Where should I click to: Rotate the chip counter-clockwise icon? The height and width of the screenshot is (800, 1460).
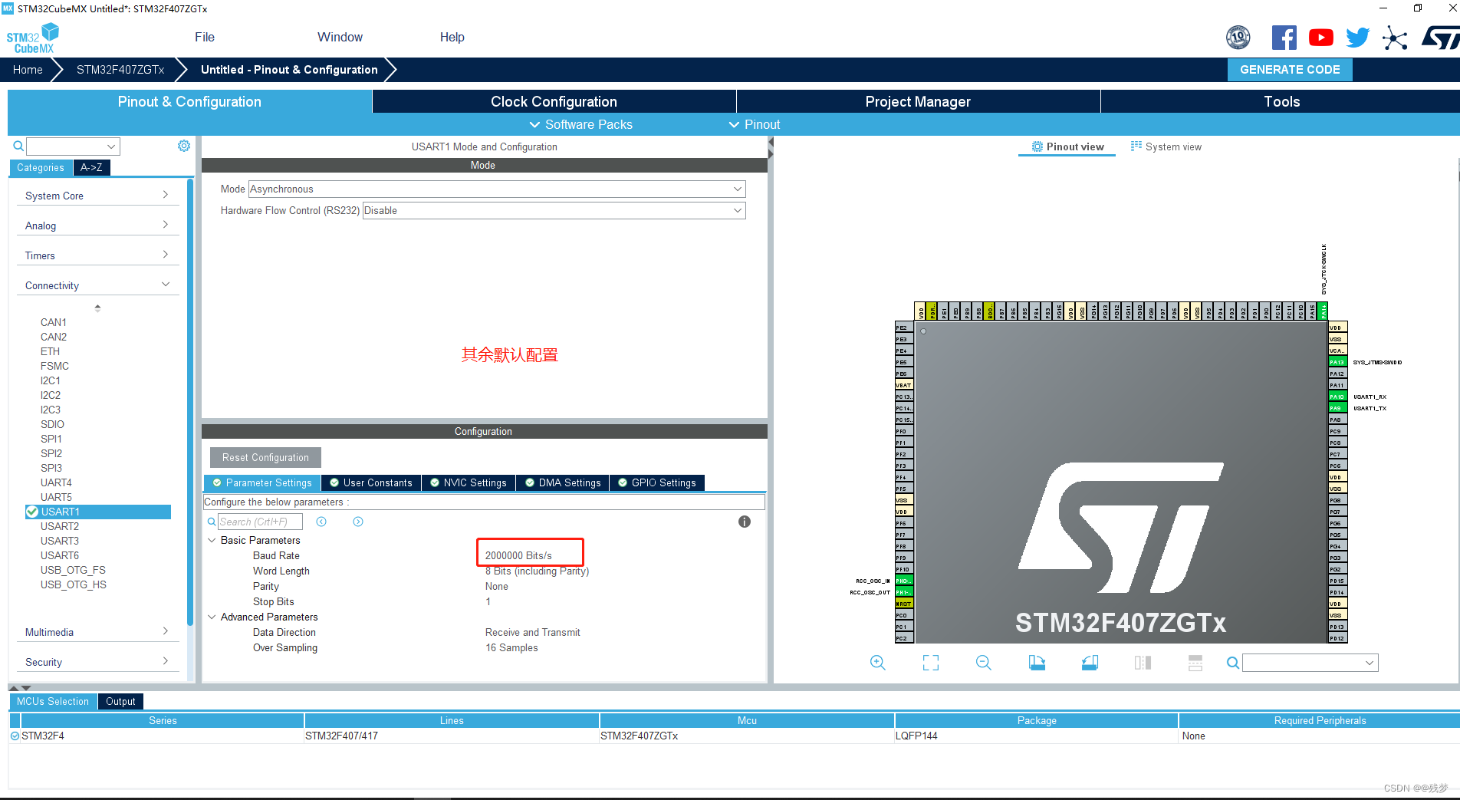pyautogui.click(x=1090, y=663)
